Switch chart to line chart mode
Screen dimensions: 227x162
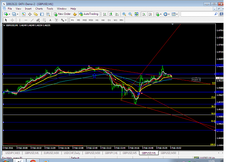pos(117,14)
